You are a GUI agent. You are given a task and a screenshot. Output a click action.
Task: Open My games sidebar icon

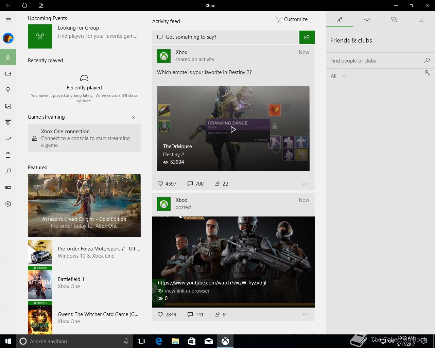click(x=8, y=73)
